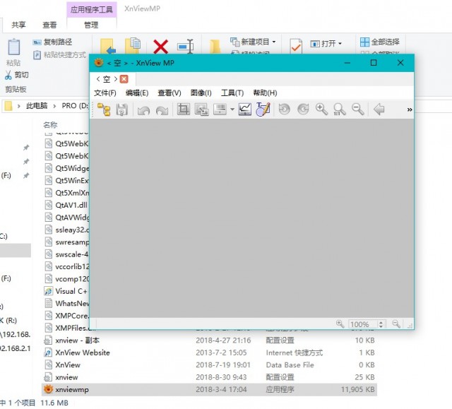Open the 工具(T) menu
Screen dimensions: 452x409
tap(232, 93)
